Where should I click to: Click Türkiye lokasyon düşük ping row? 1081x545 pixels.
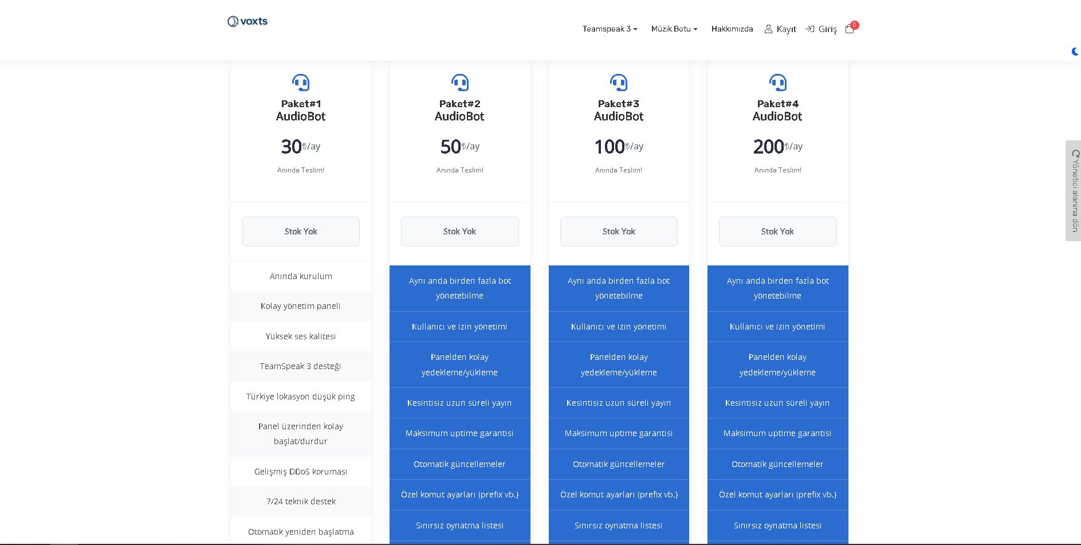tap(301, 397)
